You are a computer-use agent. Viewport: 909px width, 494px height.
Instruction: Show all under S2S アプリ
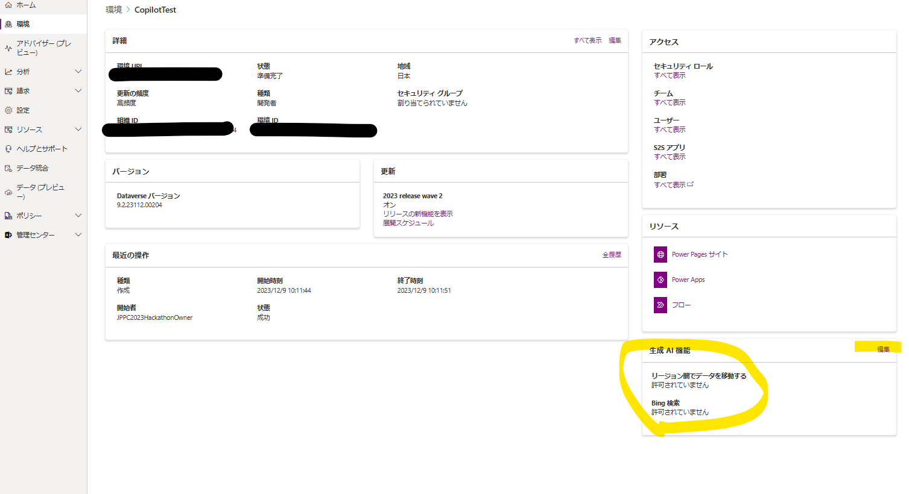tap(670, 157)
